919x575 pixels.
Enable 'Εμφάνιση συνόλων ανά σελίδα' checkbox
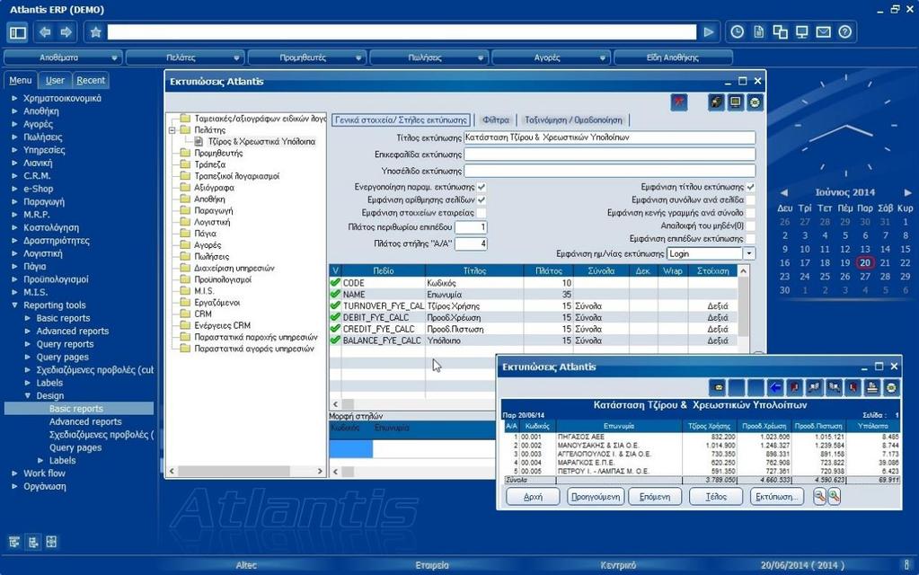click(x=750, y=199)
